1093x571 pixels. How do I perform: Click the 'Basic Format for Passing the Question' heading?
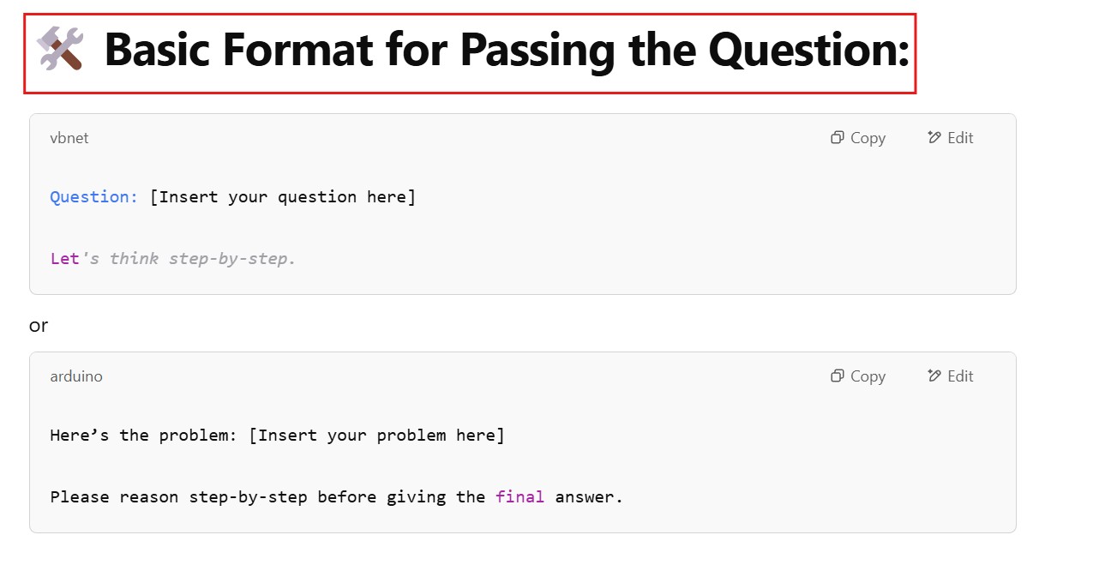coord(506,51)
